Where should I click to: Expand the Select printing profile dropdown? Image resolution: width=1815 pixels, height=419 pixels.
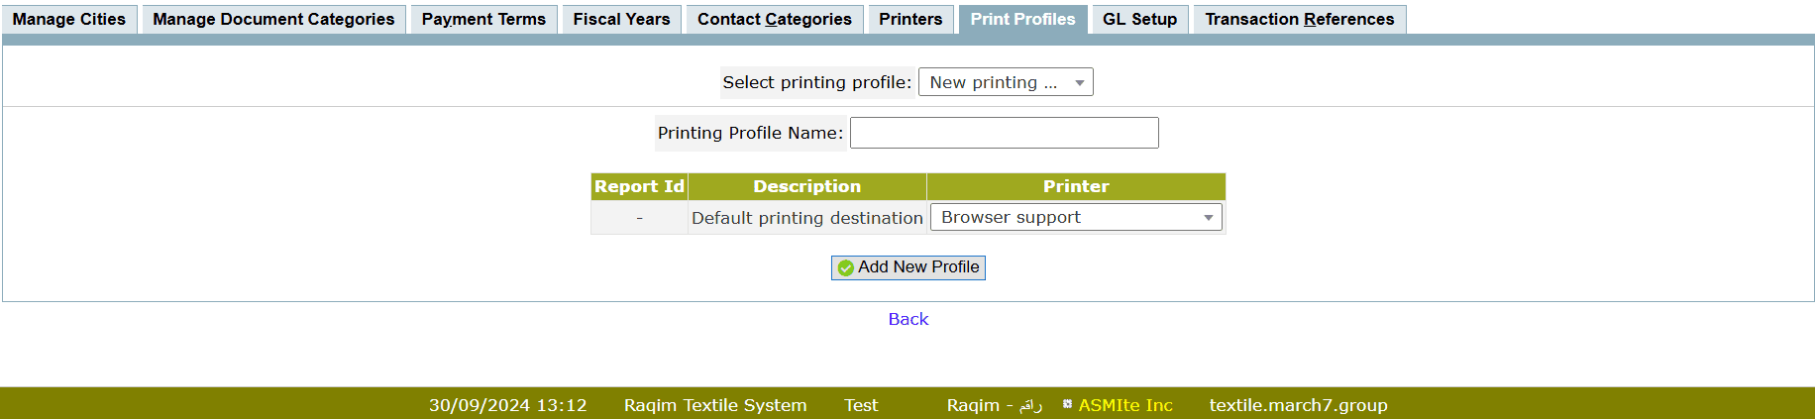tap(1006, 82)
